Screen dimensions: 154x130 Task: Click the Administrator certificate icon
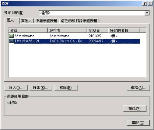11,36
